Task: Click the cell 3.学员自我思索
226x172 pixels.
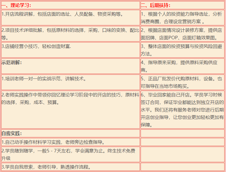Action: 70,167
